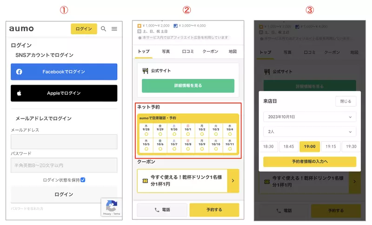372x225 pixels.
Task: Click the ¥3,000〜¥4,000 dinner price in screen 2
Action: coord(192,26)
